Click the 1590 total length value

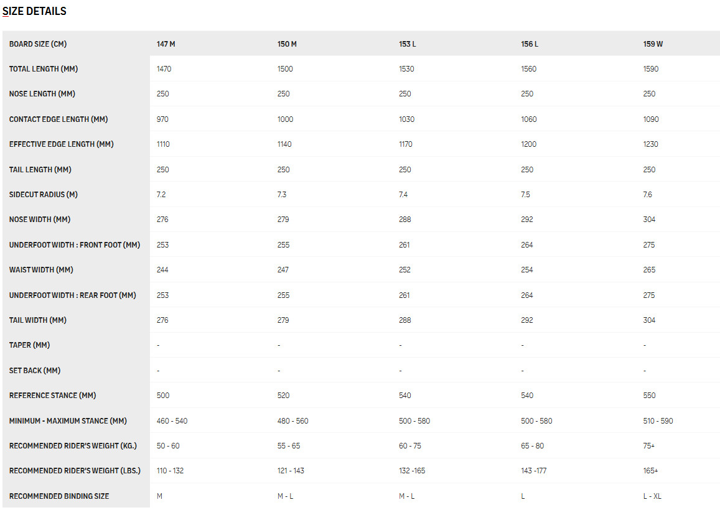[x=651, y=69]
